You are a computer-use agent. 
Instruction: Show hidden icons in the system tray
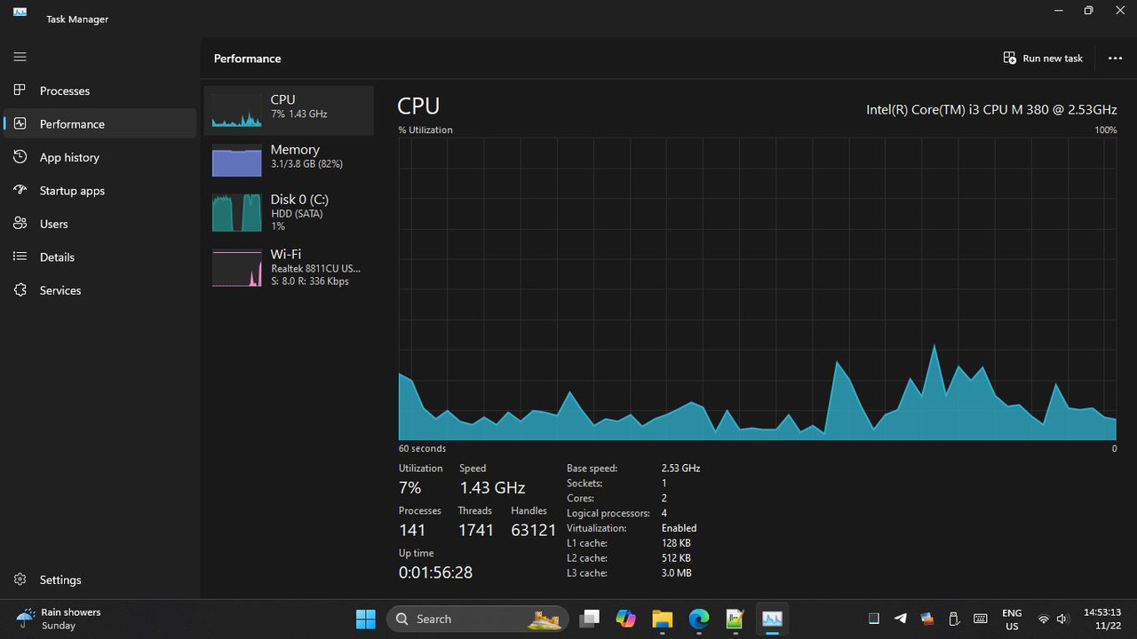[873, 619]
